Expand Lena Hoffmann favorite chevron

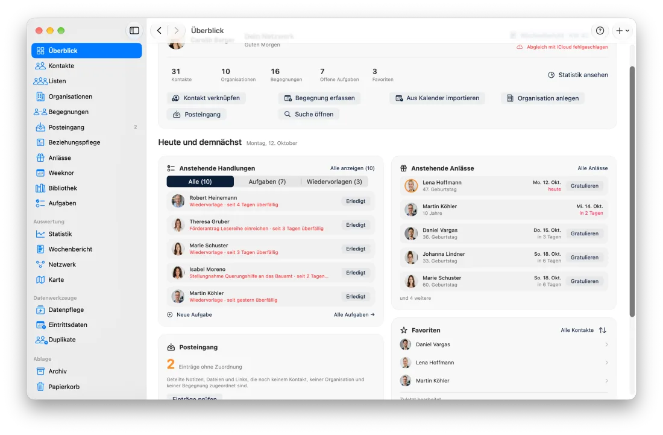coord(606,363)
